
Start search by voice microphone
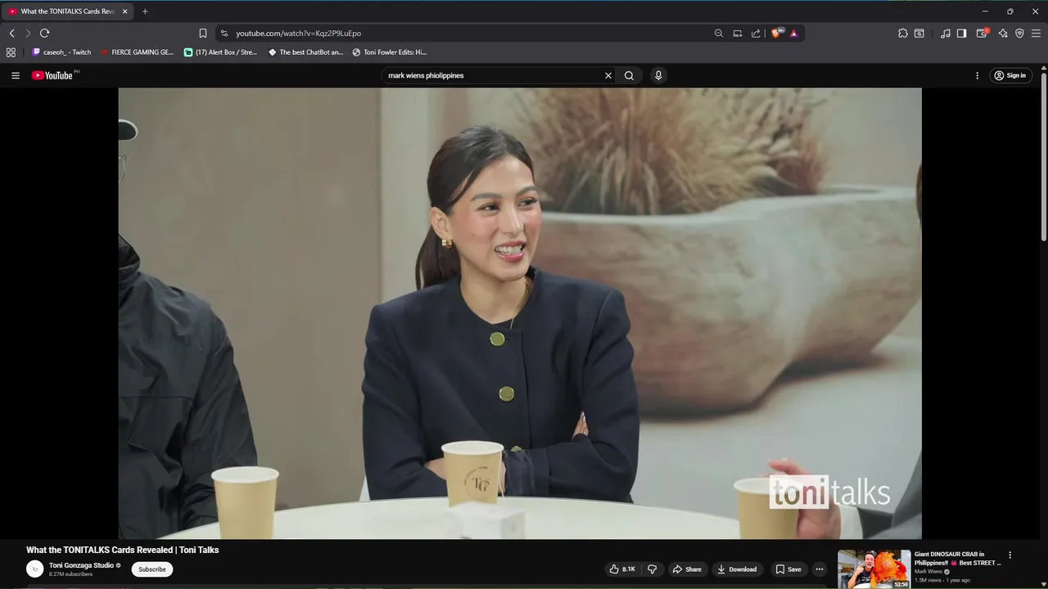[658, 75]
